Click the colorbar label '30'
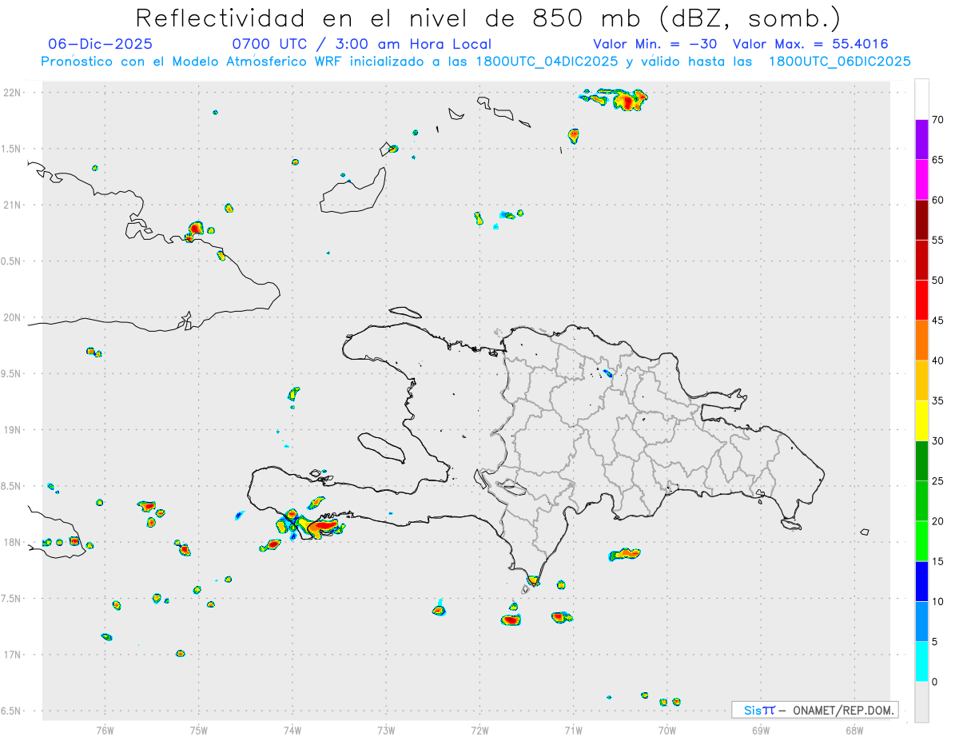 tap(937, 441)
